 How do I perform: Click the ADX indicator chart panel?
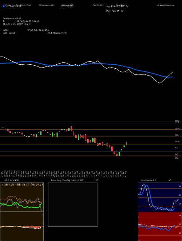coord(22,197)
